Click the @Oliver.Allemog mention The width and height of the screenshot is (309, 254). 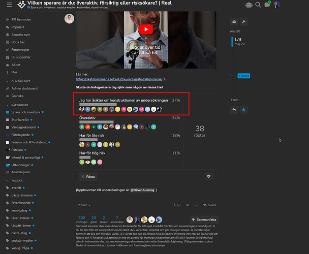tap(142, 190)
